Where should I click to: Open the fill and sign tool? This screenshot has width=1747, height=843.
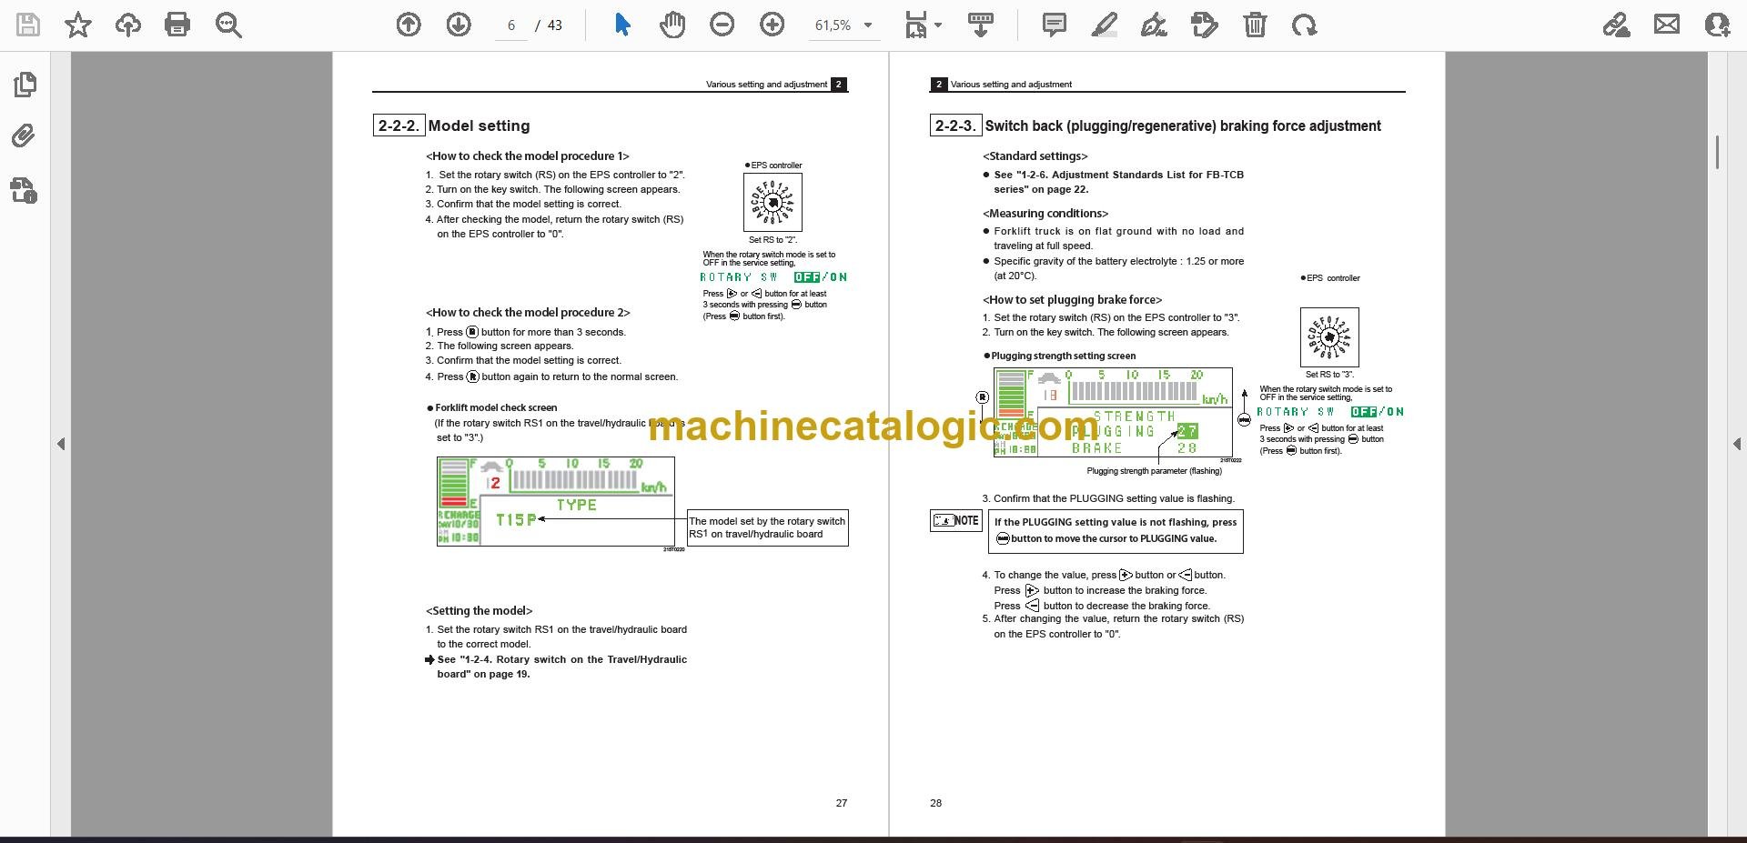point(1617,25)
